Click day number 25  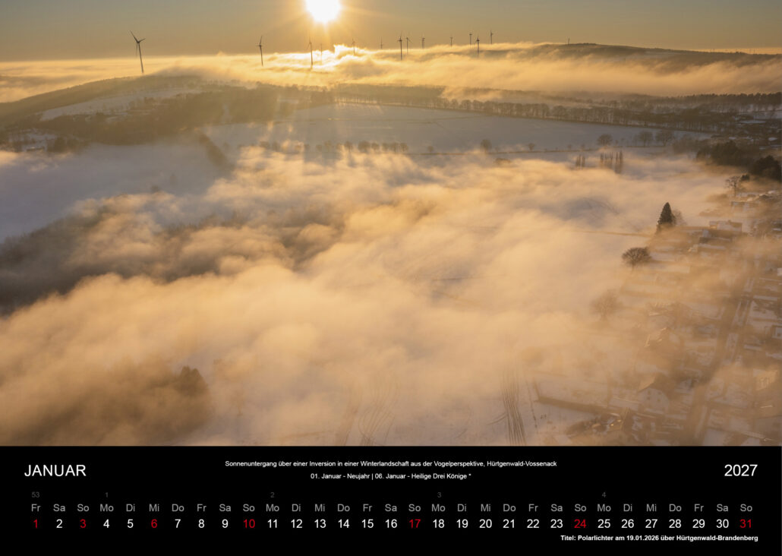coord(604,523)
